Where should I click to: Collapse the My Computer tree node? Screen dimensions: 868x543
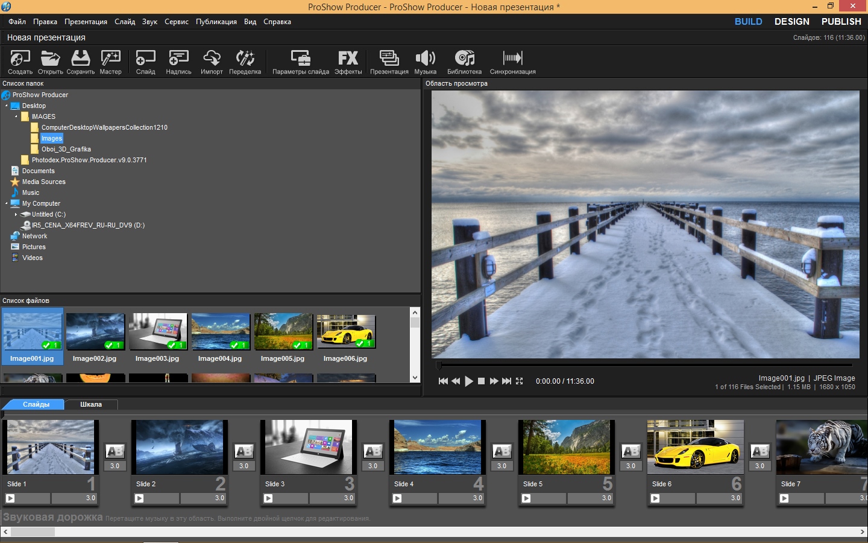tap(6, 203)
